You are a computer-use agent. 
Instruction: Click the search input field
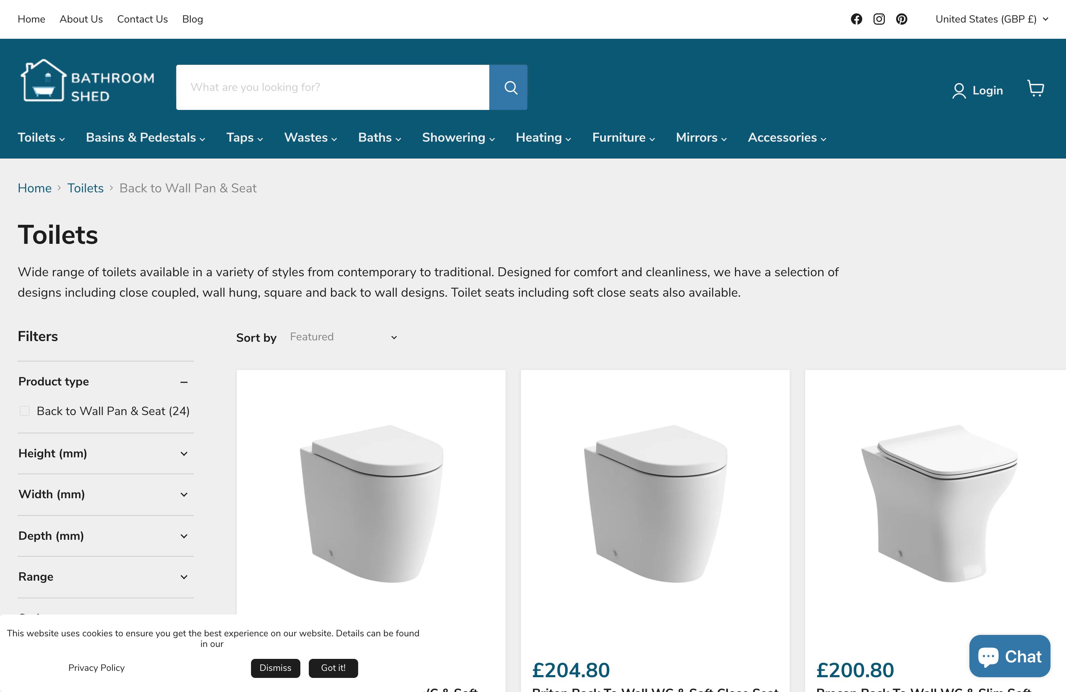[332, 87]
